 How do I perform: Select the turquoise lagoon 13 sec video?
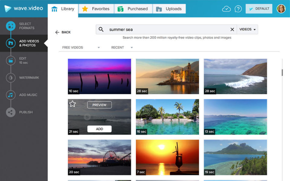[235, 117]
